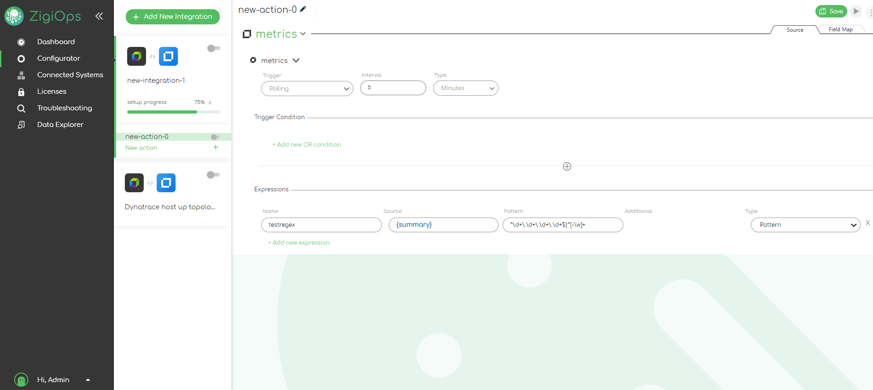The image size is (873, 390).
Task: Click the Data Explorer icon
Action: pyautogui.click(x=21, y=125)
